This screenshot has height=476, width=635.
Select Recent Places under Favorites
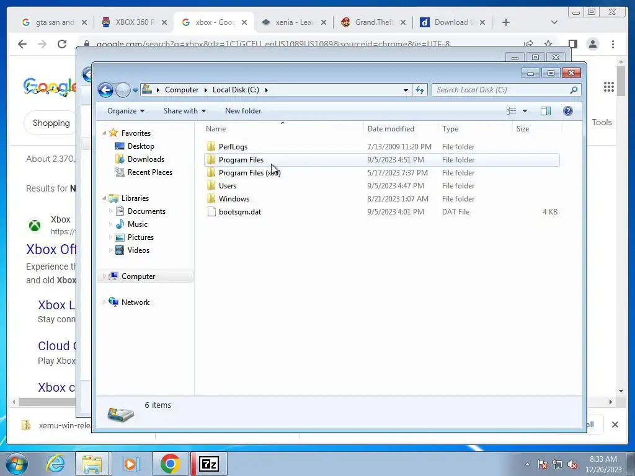(150, 172)
